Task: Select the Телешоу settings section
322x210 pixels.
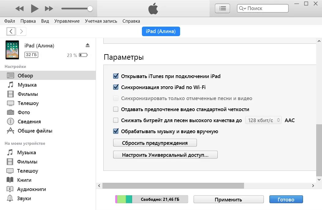Action: tap(28, 103)
